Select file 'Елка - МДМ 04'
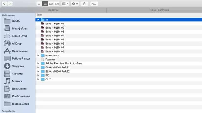The image size is (202, 113). point(55,35)
